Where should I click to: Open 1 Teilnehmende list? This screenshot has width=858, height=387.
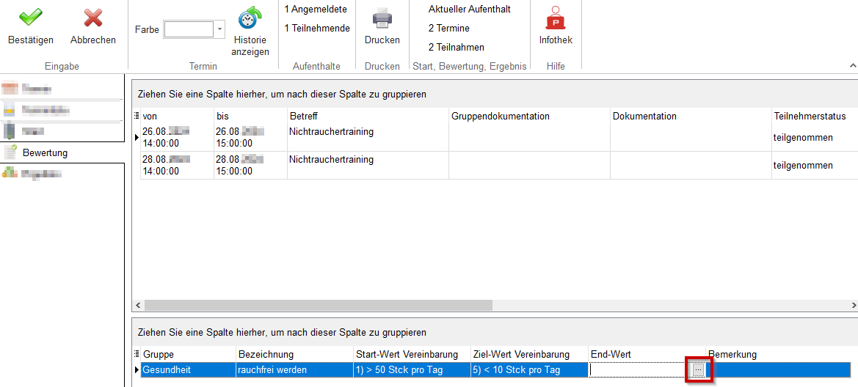[317, 29]
